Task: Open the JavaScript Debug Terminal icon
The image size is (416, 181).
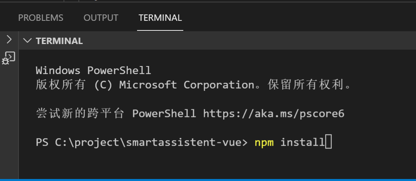Action: click(9, 58)
